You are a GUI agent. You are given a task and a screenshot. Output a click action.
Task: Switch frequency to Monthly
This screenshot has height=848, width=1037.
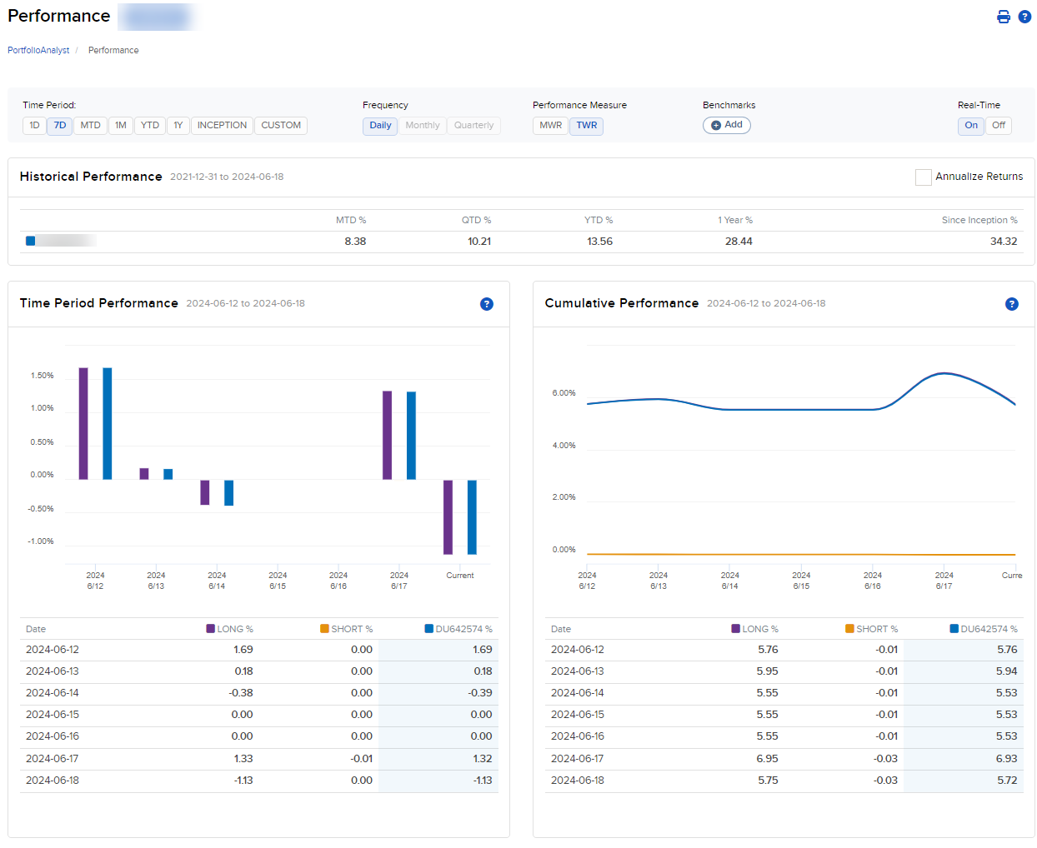422,125
